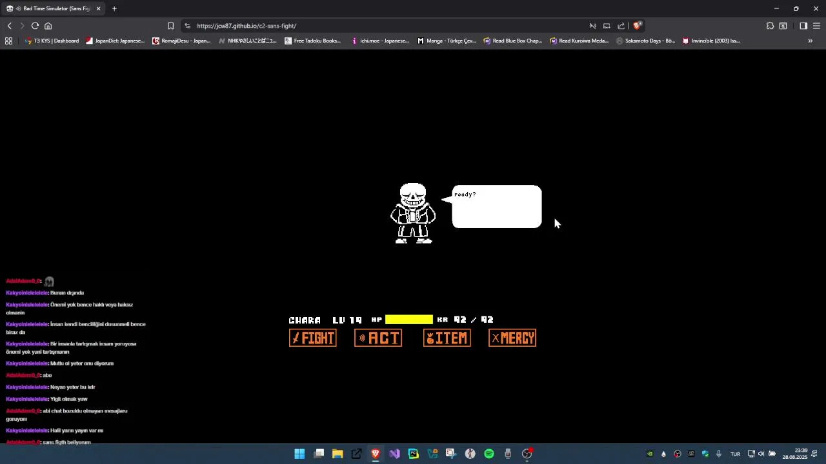Click the microphone tray icon
The width and height of the screenshot is (826, 464).
point(719,454)
